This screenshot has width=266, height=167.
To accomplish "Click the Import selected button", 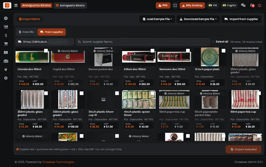I will [x=243, y=149].
